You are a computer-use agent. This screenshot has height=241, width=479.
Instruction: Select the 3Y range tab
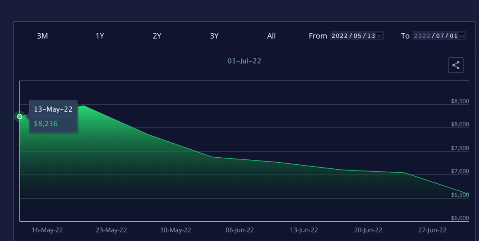(x=214, y=36)
